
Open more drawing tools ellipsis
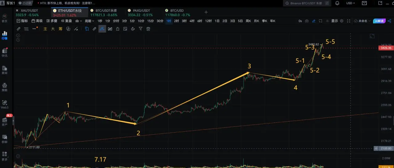tap(34, 29)
